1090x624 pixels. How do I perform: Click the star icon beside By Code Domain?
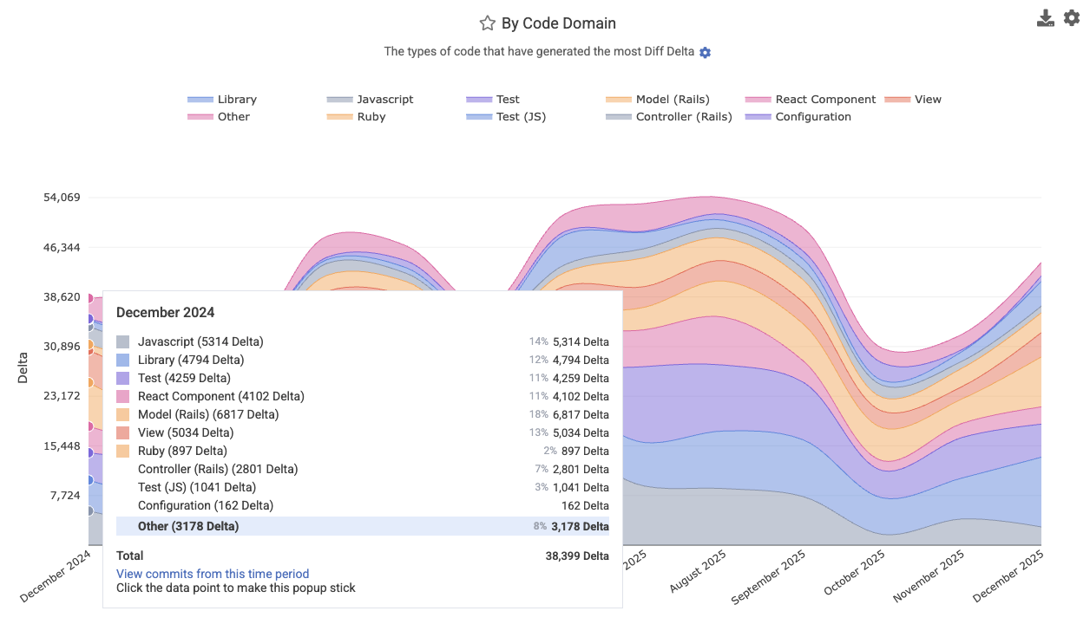tap(488, 23)
